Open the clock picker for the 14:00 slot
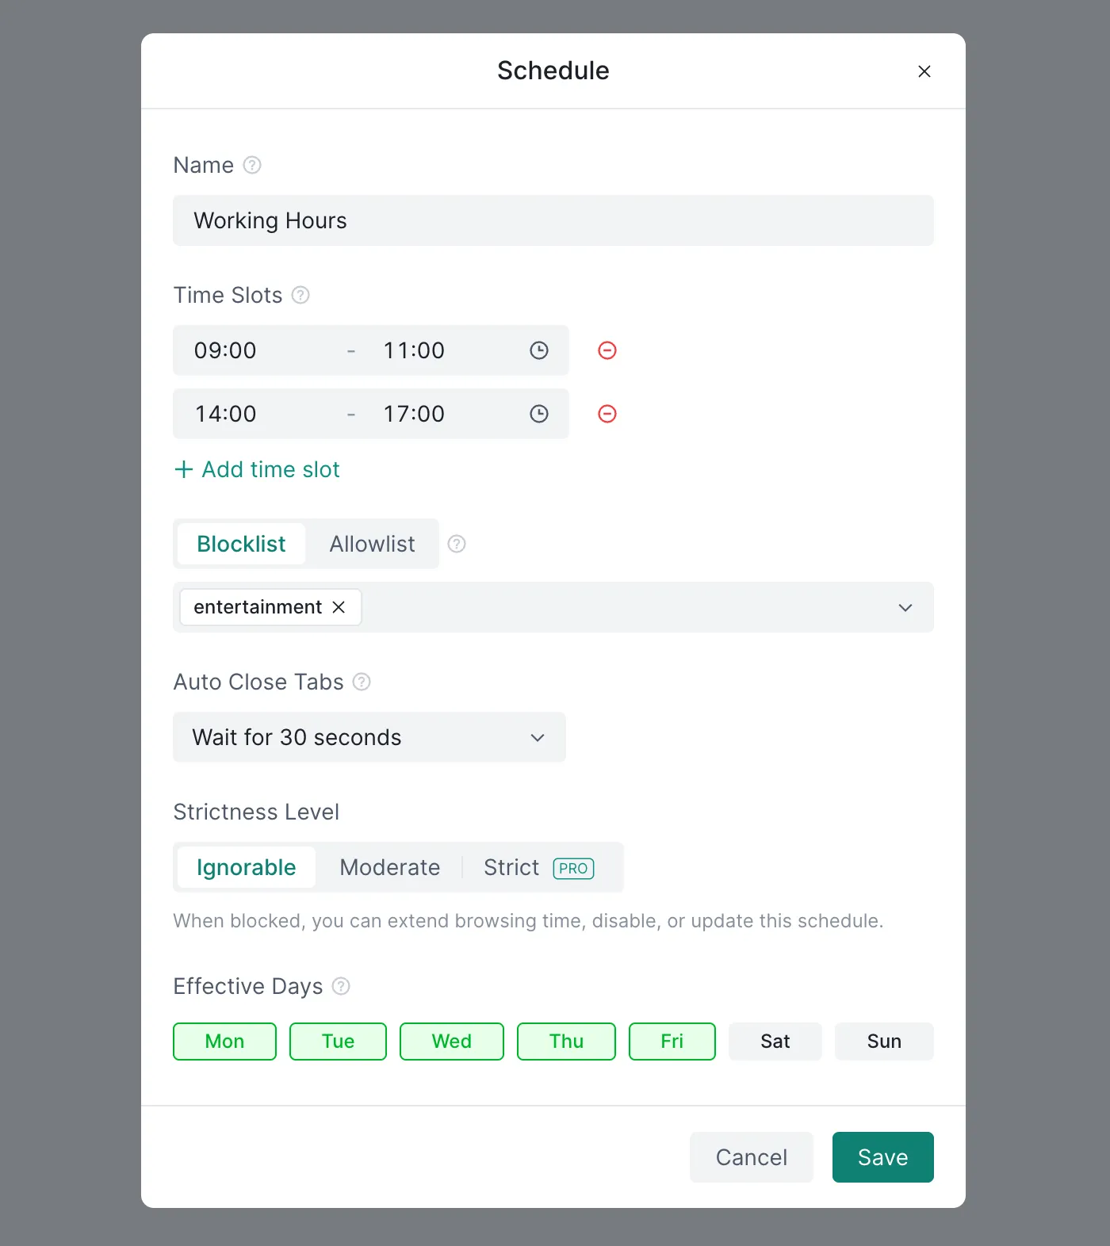 pos(539,414)
